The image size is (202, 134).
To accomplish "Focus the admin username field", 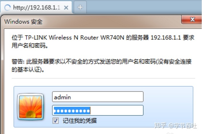I will pos(98,97).
